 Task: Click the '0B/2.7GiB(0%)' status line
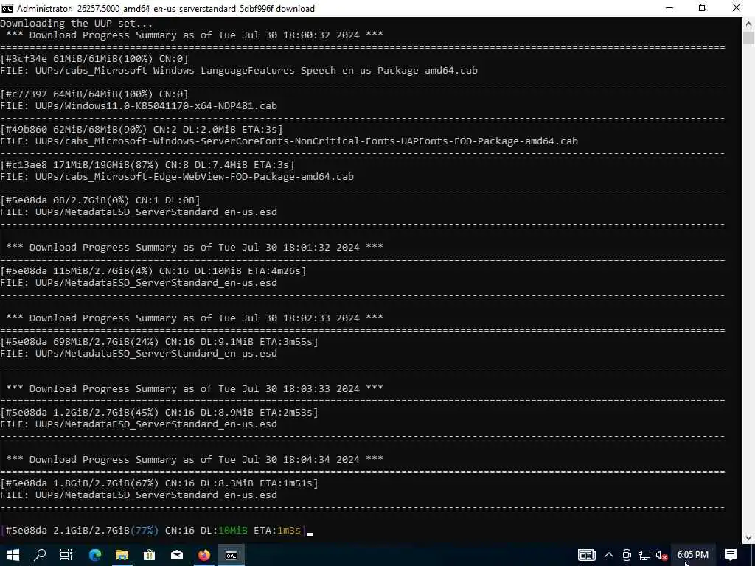(x=100, y=200)
